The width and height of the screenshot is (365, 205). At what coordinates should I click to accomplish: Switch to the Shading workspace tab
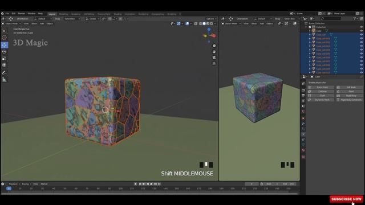(x=117, y=14)
